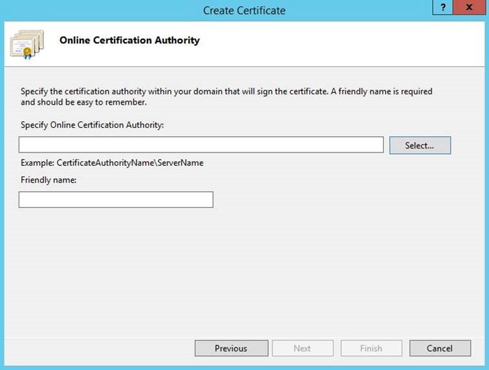Click the 'Online Certification Authority' heading
The width and height of the screenshot is (489, 370).
[129, 40]
